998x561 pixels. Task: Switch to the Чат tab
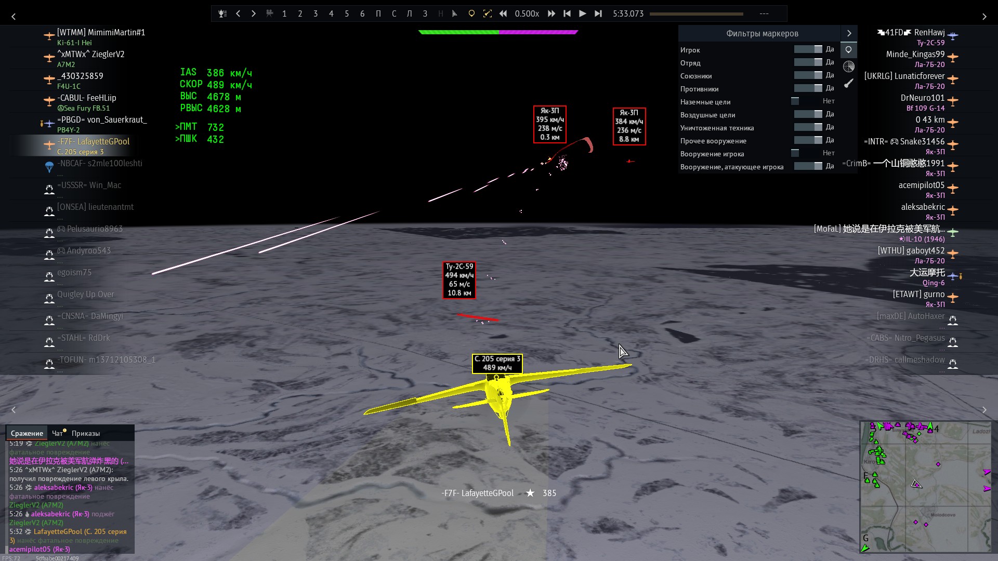(x=57, y=433)
